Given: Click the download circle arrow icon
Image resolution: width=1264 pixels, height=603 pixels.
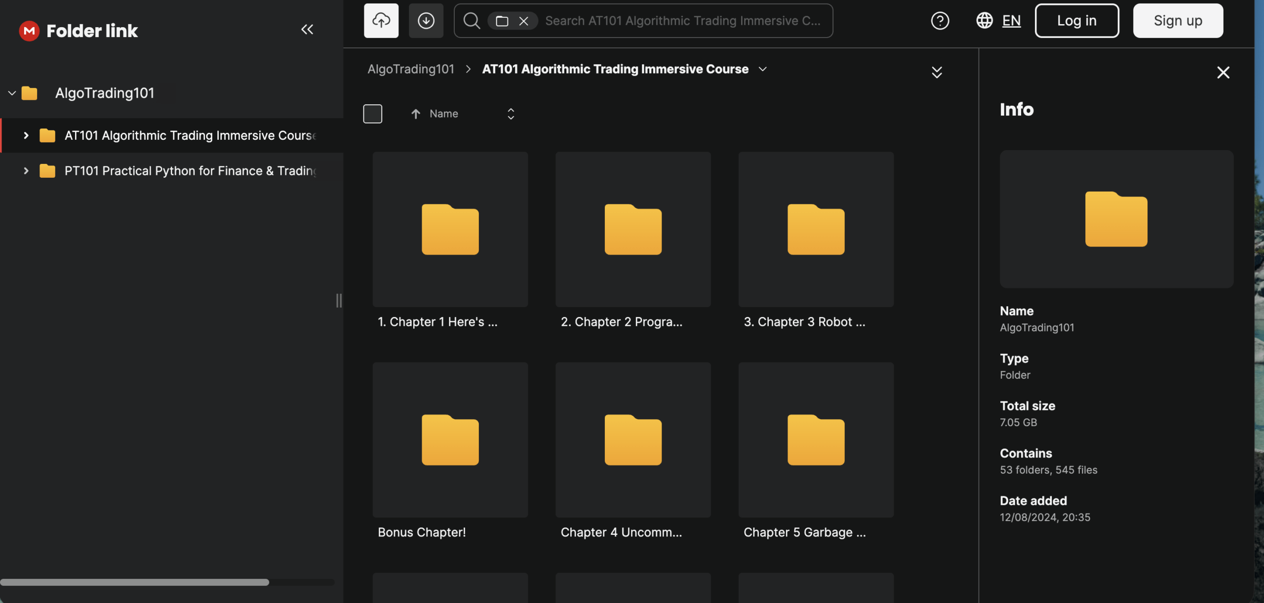Looking at the screenshot, I should tap(426, 21).
